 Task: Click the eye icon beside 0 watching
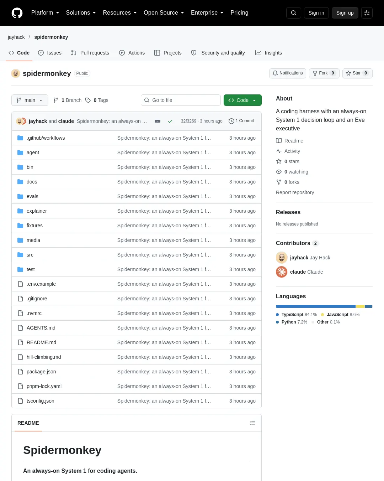tap(279, 172)
